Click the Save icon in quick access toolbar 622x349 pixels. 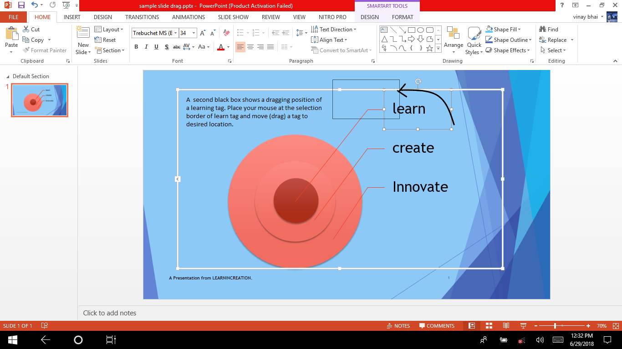[21, 5]
